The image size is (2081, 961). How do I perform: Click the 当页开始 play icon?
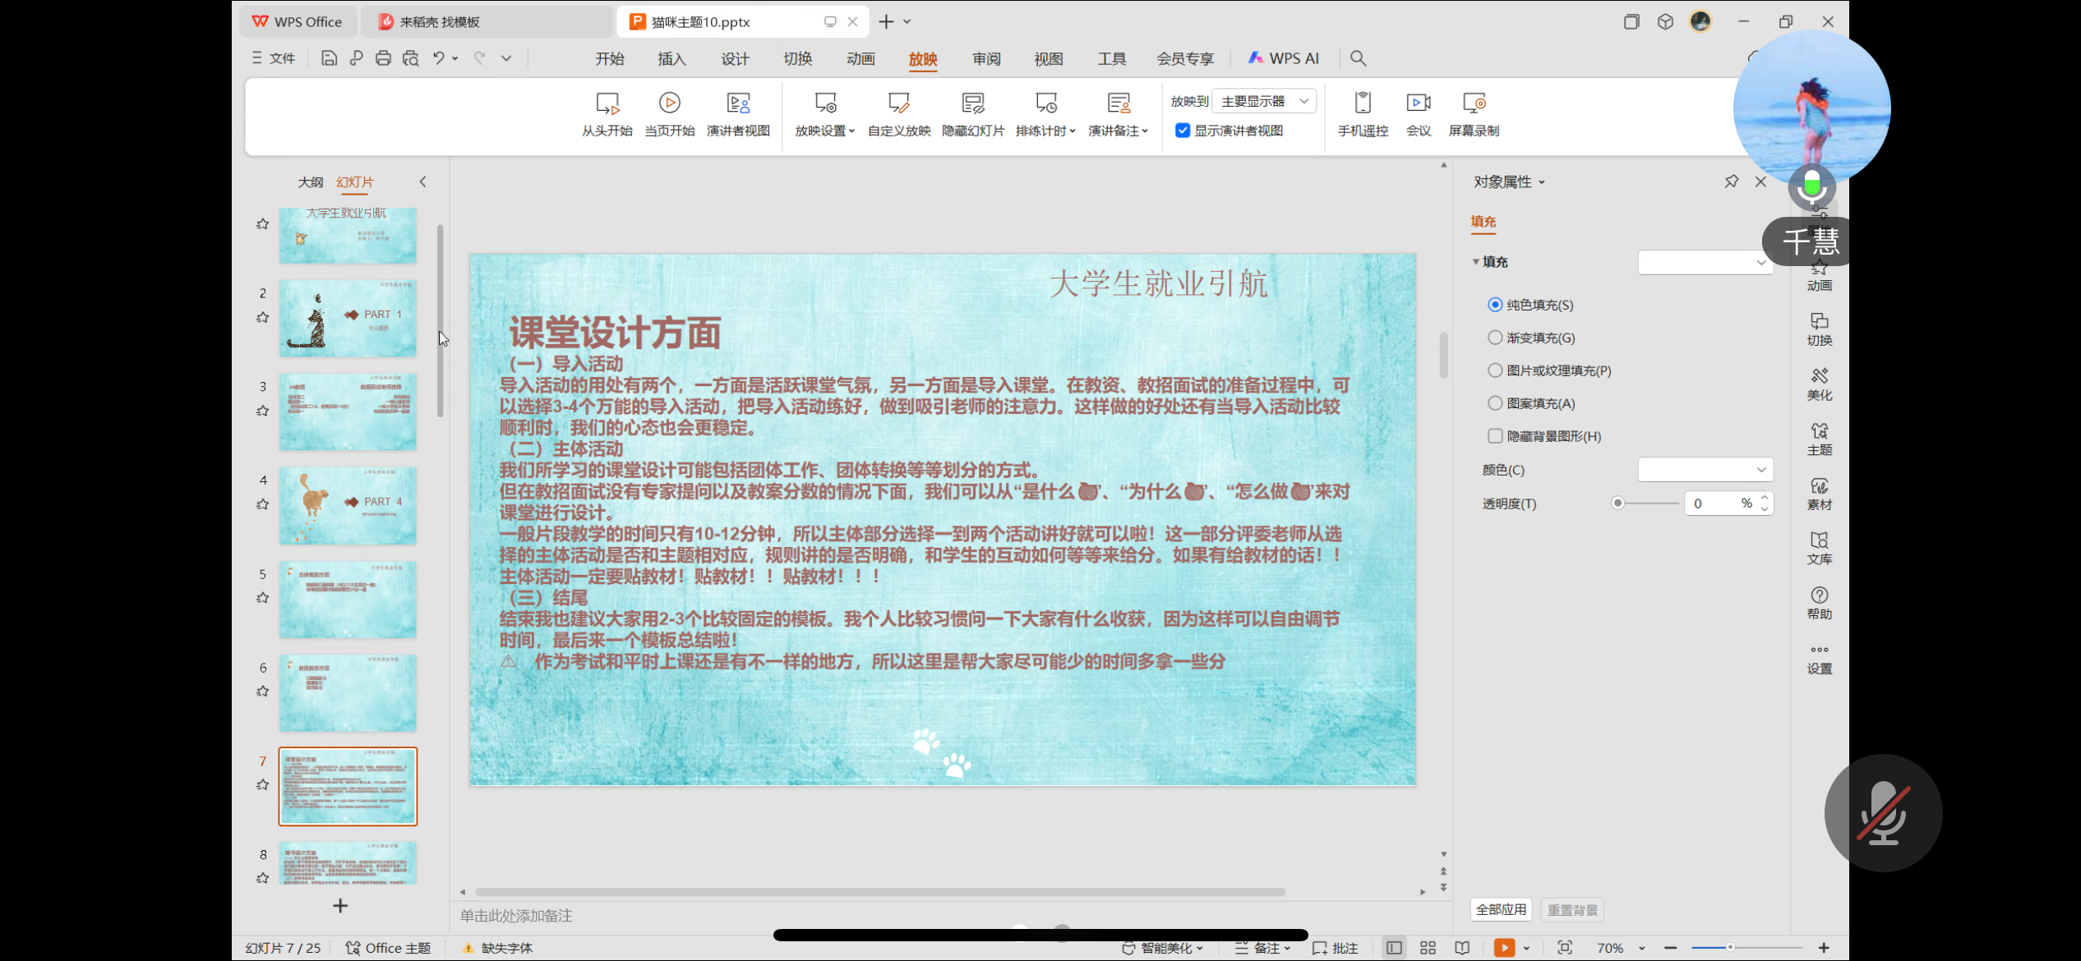point(669,103)
